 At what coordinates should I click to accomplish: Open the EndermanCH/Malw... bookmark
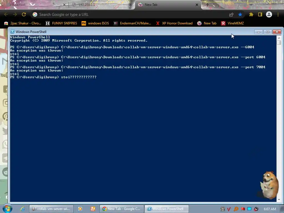pyautogui.click(x=132, y=23)
